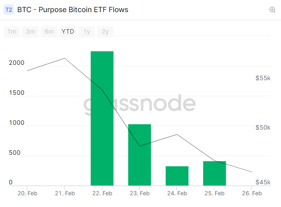Click the 23. Feb green flow bar
This screenshot has width=281, height=207.
(139, 155)
